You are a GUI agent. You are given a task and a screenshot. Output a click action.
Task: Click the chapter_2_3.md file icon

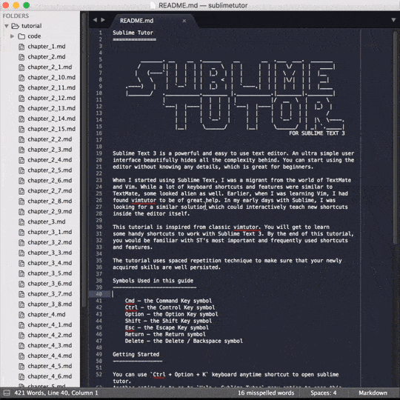(21, 150)
